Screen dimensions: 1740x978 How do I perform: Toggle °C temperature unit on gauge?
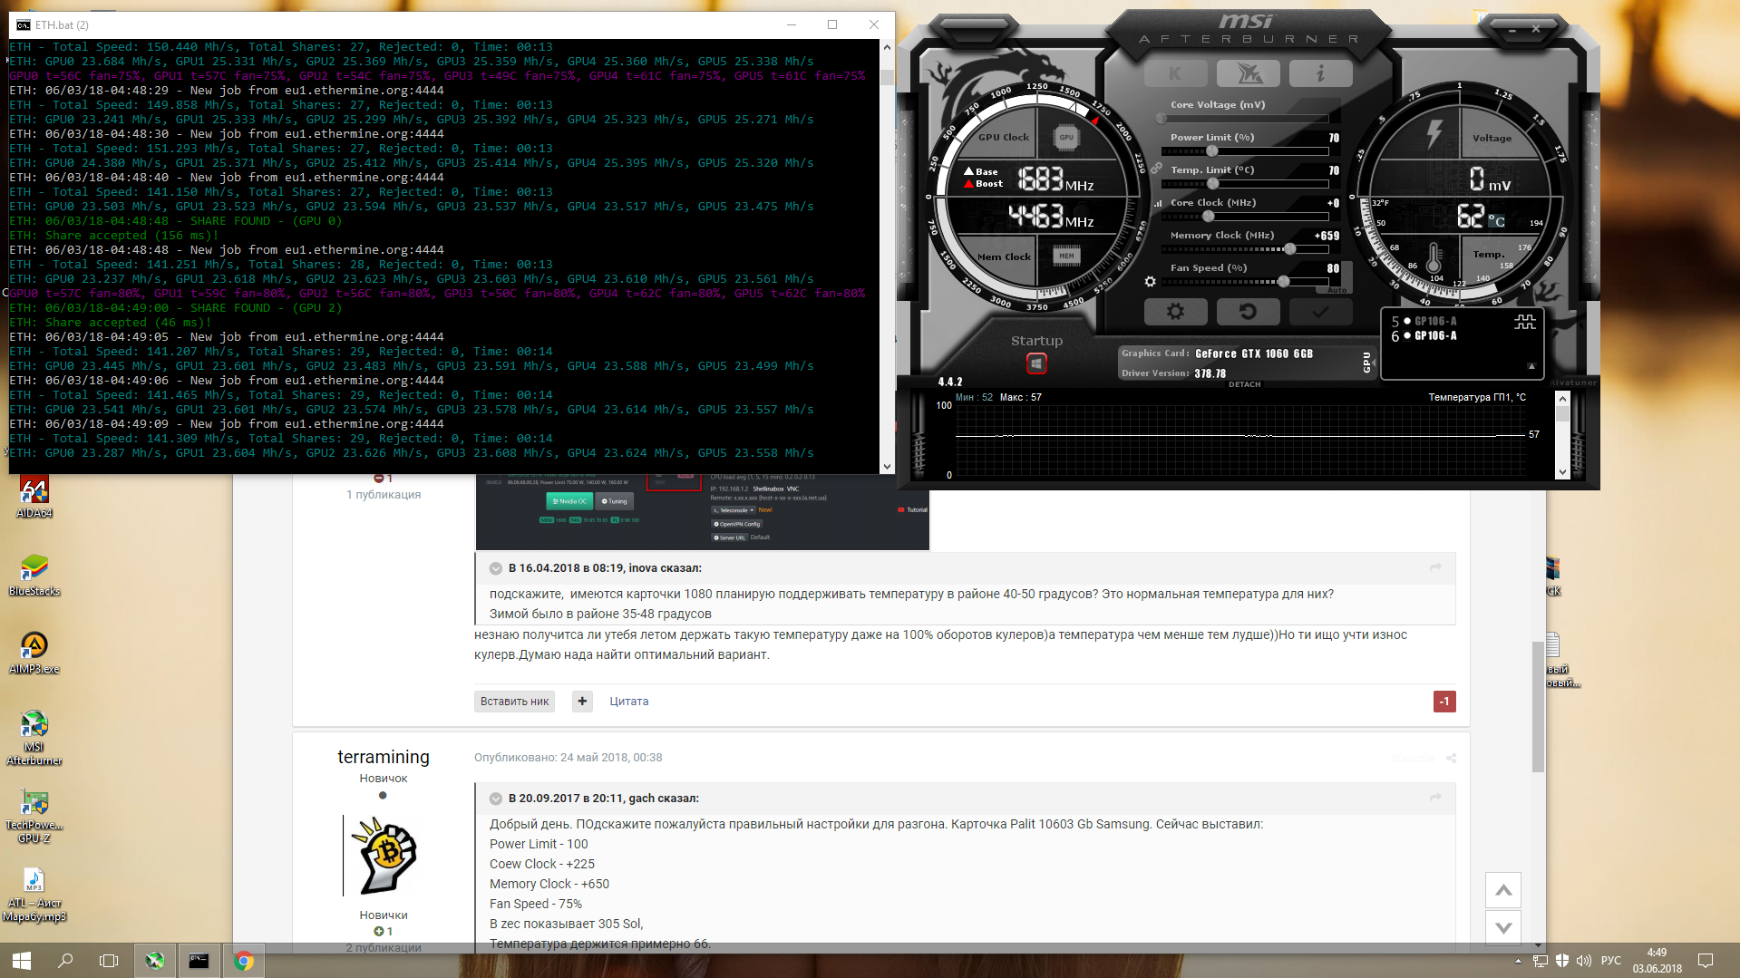pyautogui.click(x=1496, y=221)
